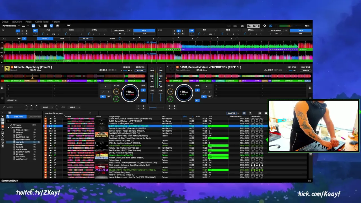Select CFX DEFAULT bank
The height and width of the screenshot is (203, 361).
(45, 39)
